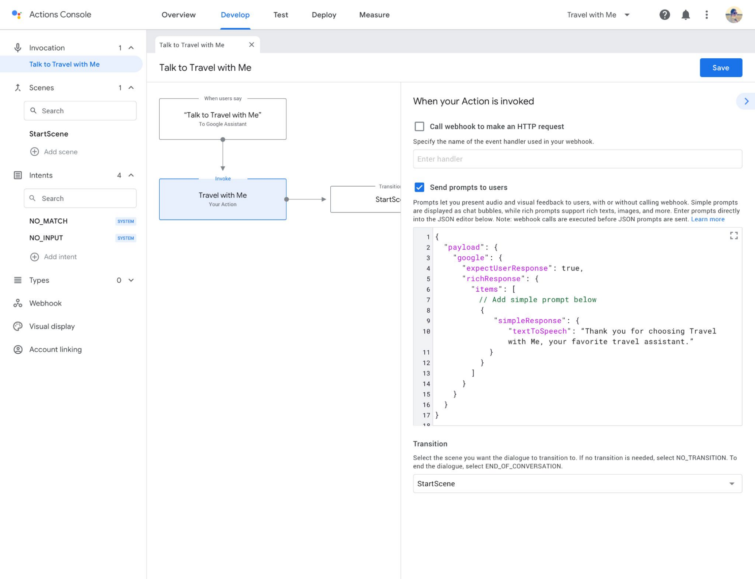This screenshot has height=579, width=755.
Task: Click the plus icon beside Add intent
Action: coord(34,257)
